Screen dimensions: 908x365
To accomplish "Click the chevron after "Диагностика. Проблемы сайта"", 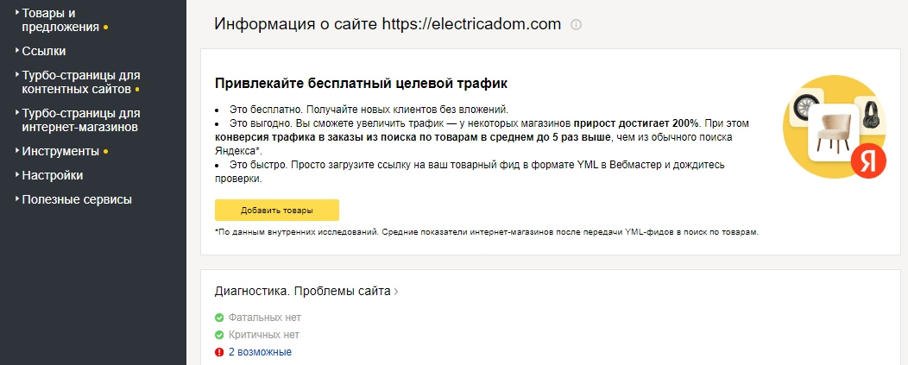I will [396, 292].
